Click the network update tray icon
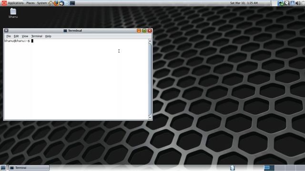The image size is (305, 171). coord(281,3)
